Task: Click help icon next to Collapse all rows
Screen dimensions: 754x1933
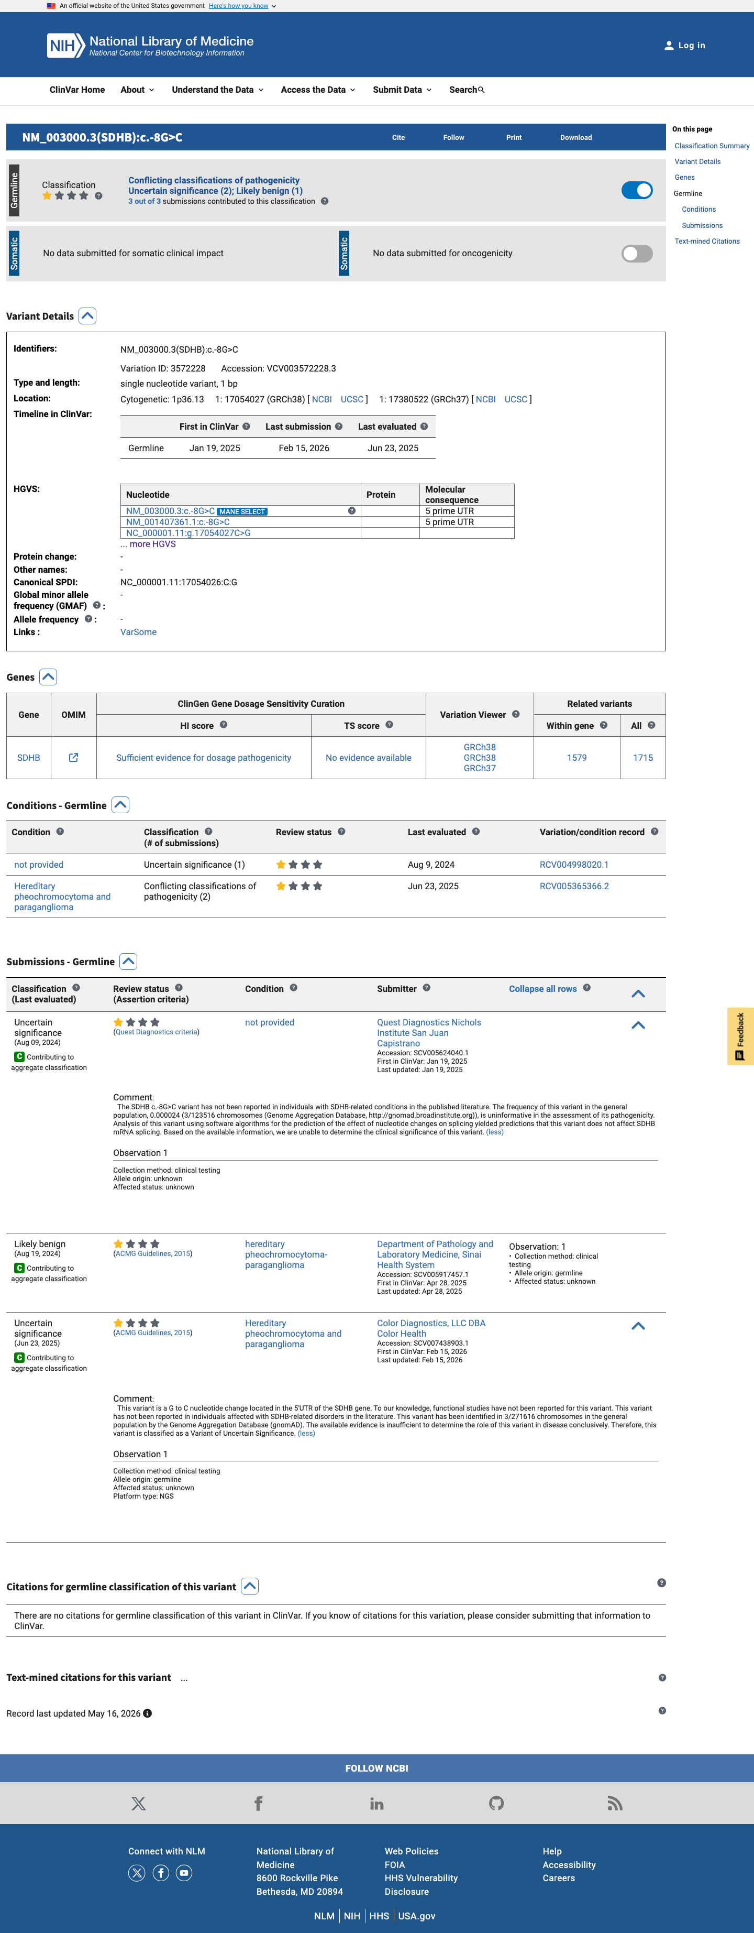Action: tap(587, 988)
